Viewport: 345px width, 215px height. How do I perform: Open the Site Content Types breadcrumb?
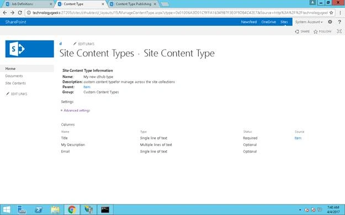pos(97,53)
